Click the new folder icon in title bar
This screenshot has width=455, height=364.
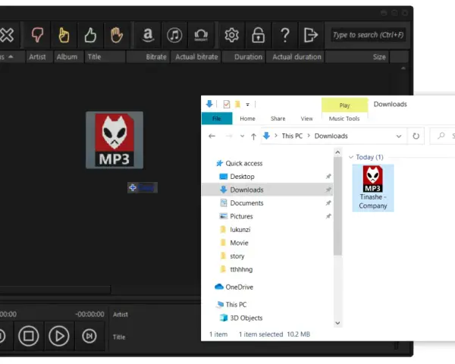coord(237,104)
